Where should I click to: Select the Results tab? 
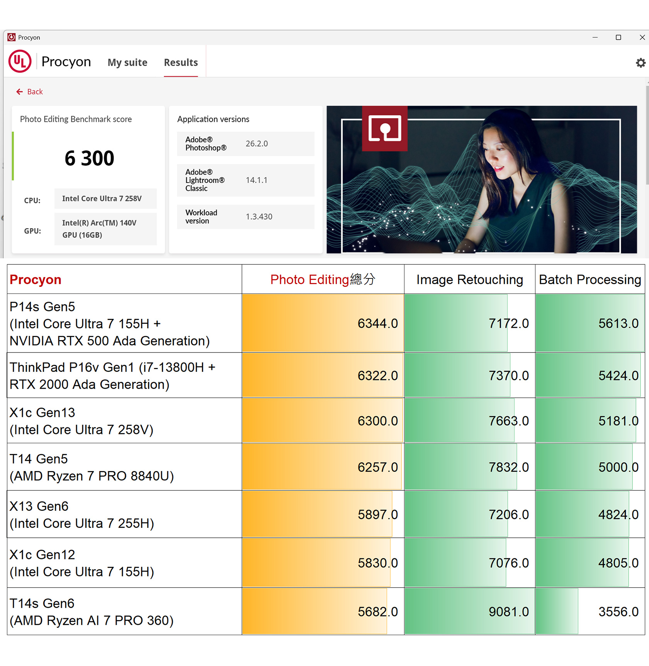tap(180, 63)
